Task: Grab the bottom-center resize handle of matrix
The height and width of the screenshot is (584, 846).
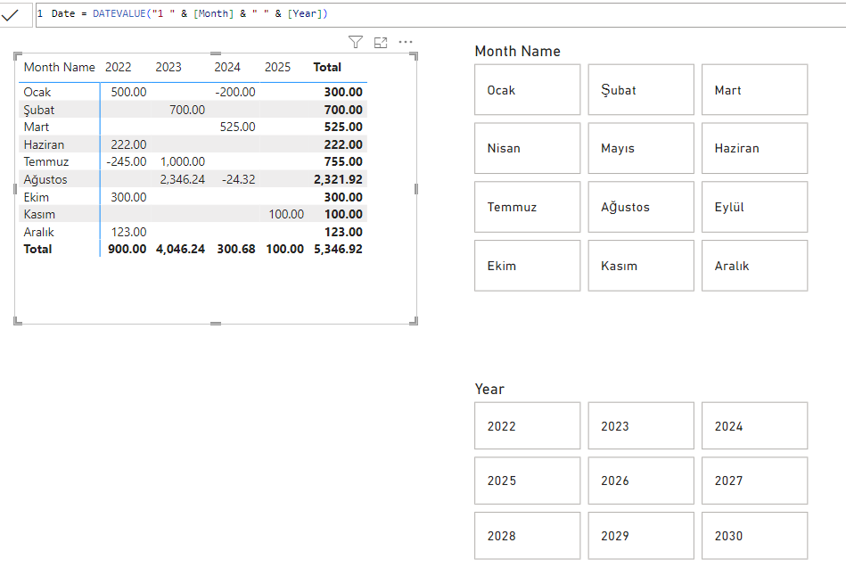Action: click(215, 324)
